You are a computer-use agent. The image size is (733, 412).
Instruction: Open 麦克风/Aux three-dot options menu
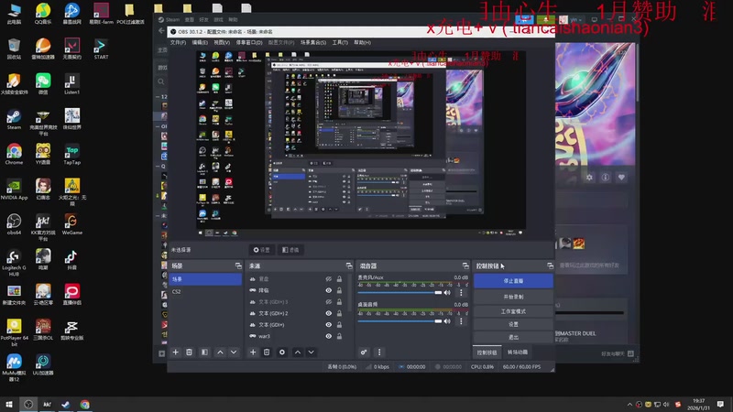[x=462, y=293]
